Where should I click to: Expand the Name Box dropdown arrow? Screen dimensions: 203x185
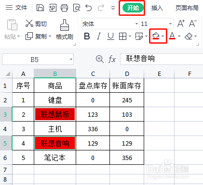tap(71, 60)
